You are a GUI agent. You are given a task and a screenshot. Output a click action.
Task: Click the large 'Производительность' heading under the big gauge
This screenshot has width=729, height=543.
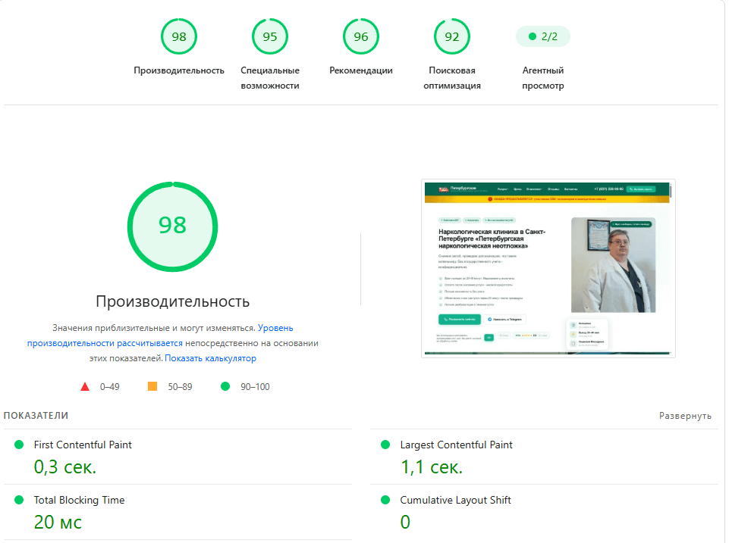point(172,301)
